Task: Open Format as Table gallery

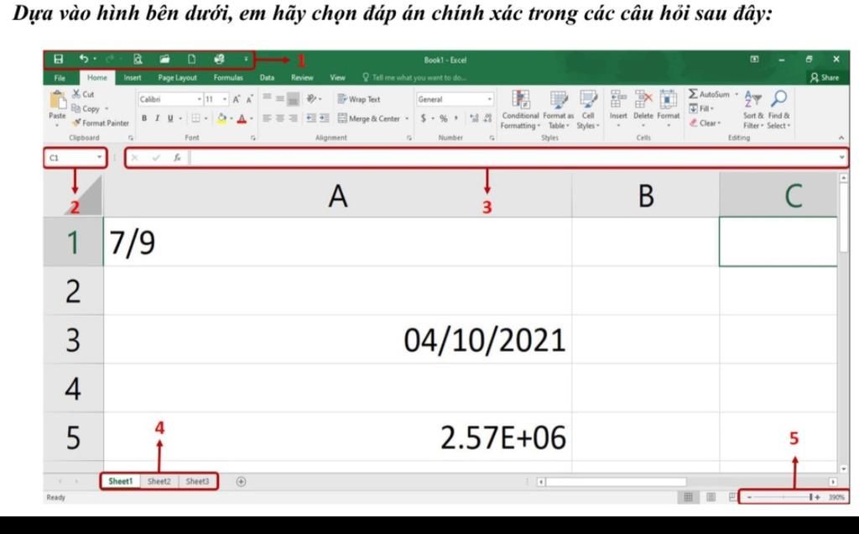Action: coord(559,110)
